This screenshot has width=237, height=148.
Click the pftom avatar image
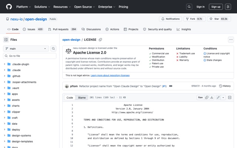tap(67, 86)
